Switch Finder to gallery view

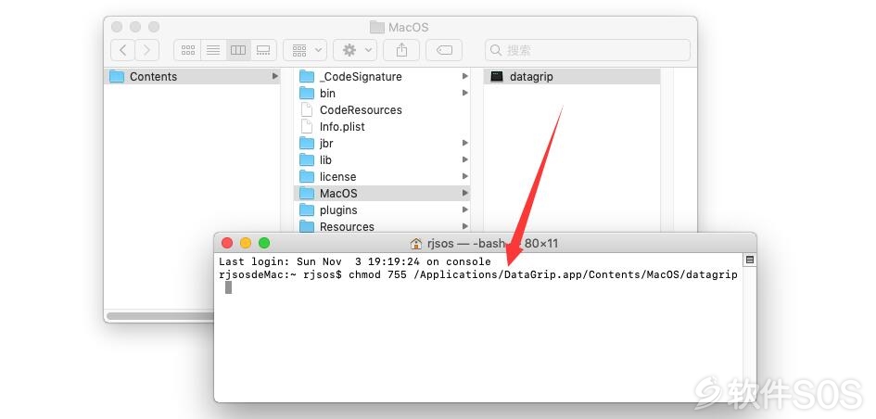point(263,50)
